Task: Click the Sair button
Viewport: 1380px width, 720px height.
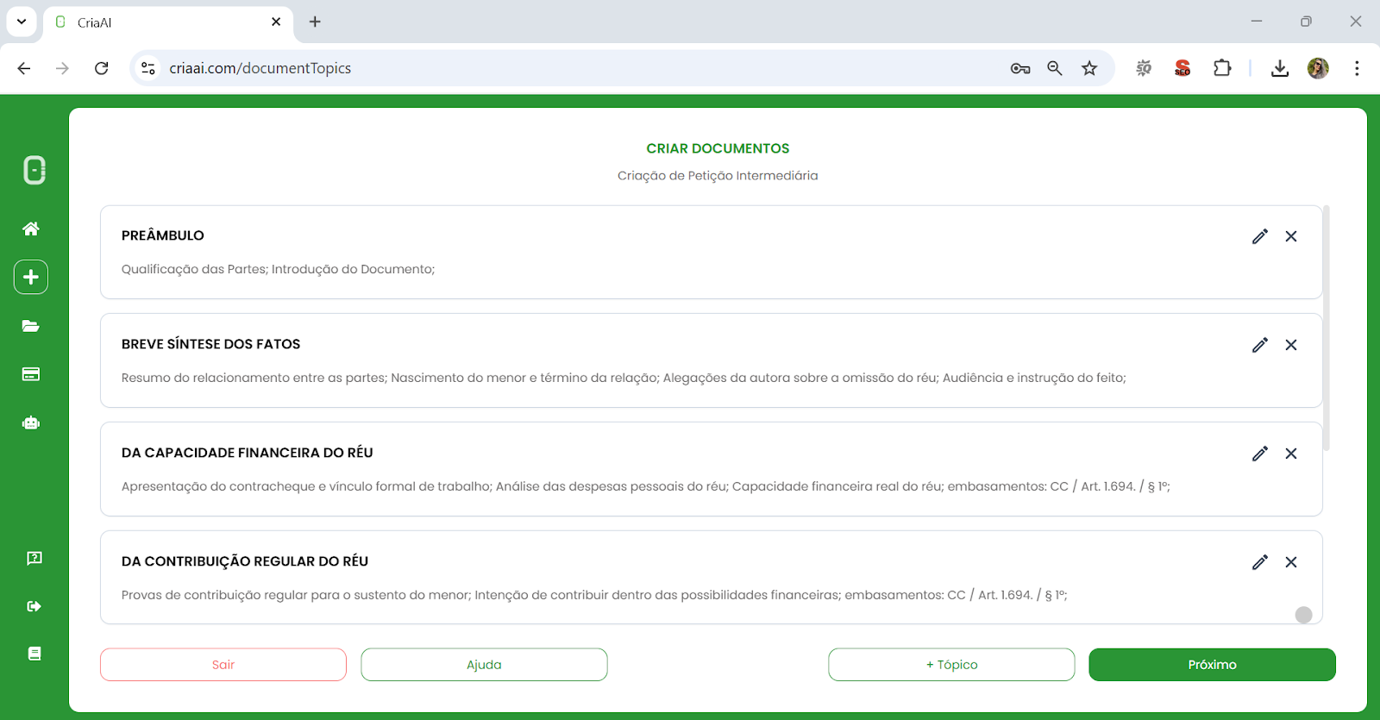Action: [223, 665]
